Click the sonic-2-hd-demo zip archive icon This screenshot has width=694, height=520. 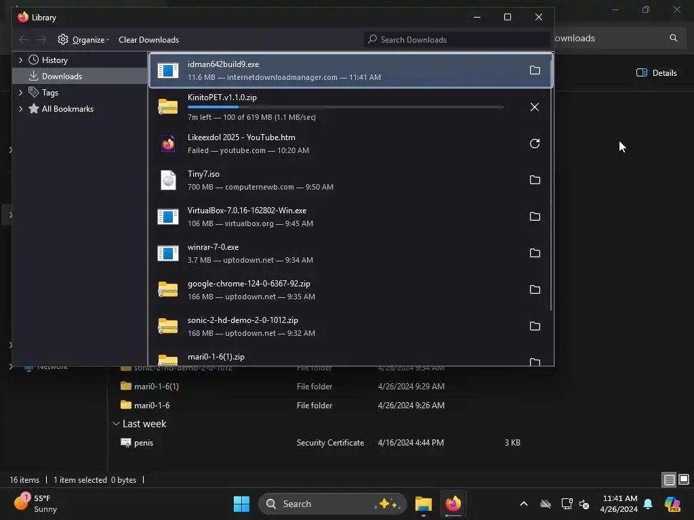[x=168, y=326]
